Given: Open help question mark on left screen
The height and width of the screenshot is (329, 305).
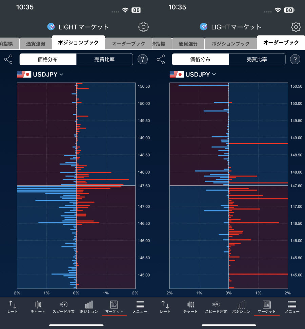Looking at the screenshot, I should click(143, 59).
